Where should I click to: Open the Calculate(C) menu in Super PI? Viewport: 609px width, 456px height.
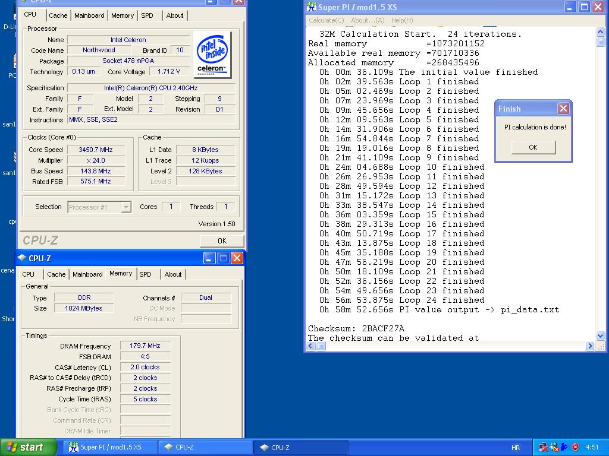[327, 20]
